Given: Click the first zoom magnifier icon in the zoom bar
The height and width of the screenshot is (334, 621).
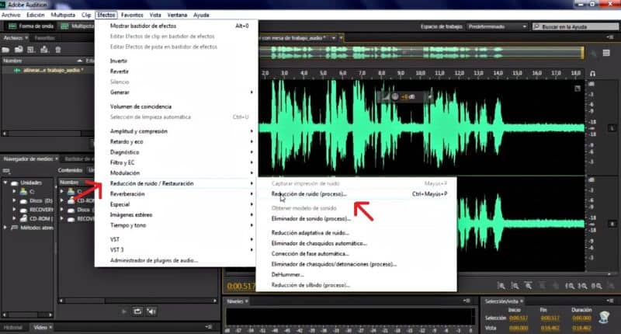Looking at the screenshot, I should pyautogui.click(x=501, y=286).
